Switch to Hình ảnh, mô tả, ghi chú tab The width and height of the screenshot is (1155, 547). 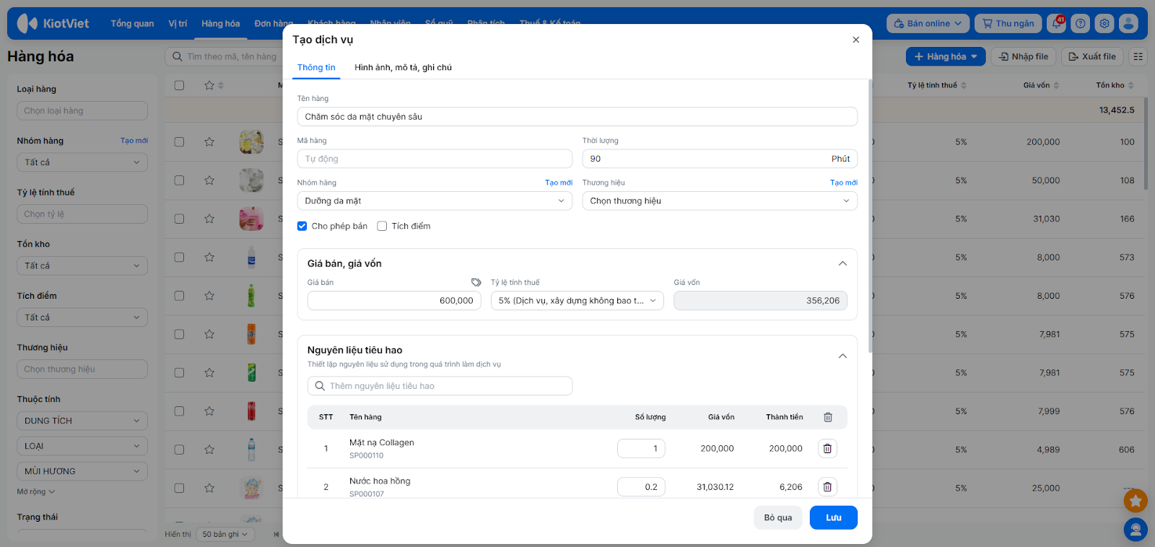[x=403, y=67]
